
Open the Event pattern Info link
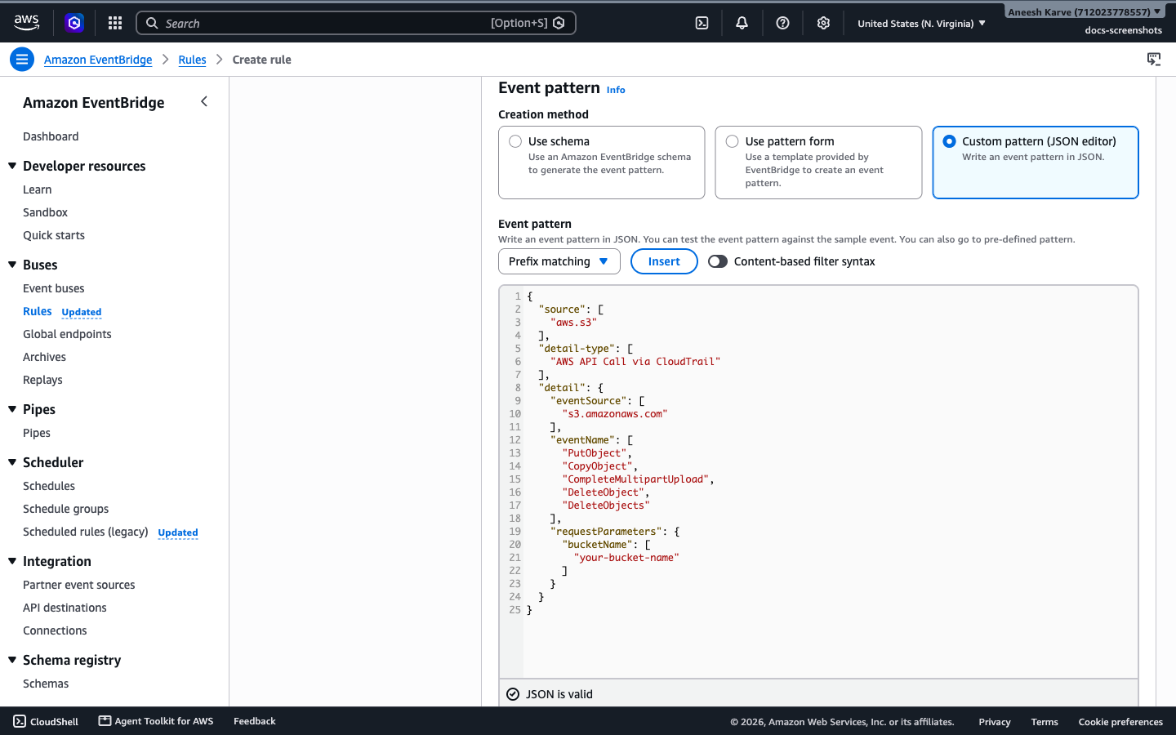pyautogui.click(x=616, y=90)
